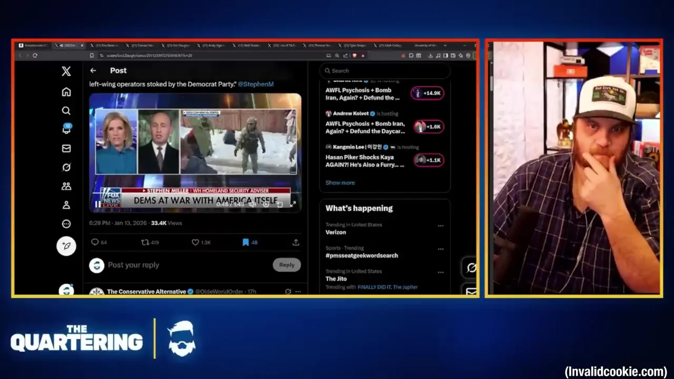Compose new post with feather button

66,246
